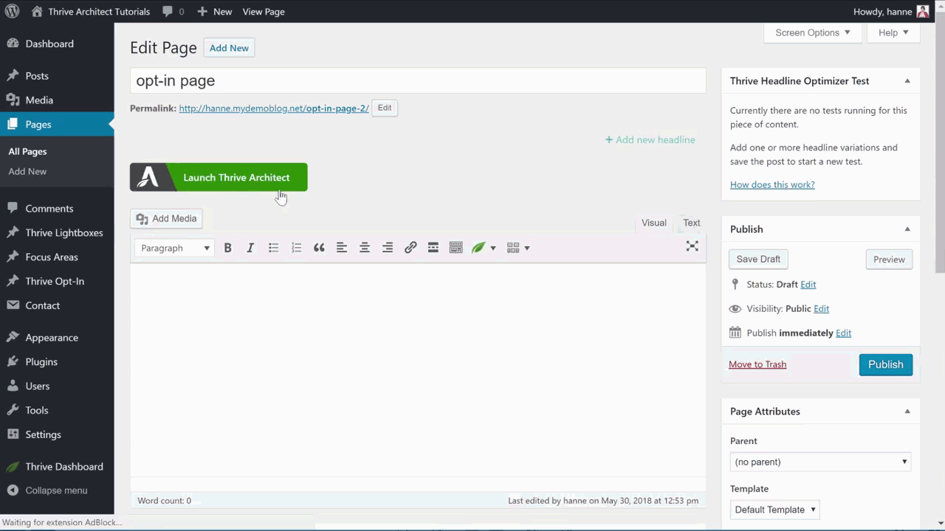945x531 pixels.
Task: Open the 'How does this work?' link
Action: point(772,184)
